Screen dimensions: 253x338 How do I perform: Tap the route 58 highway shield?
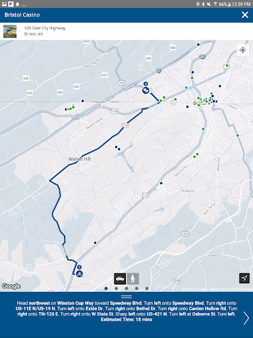(x=121, y=83)
